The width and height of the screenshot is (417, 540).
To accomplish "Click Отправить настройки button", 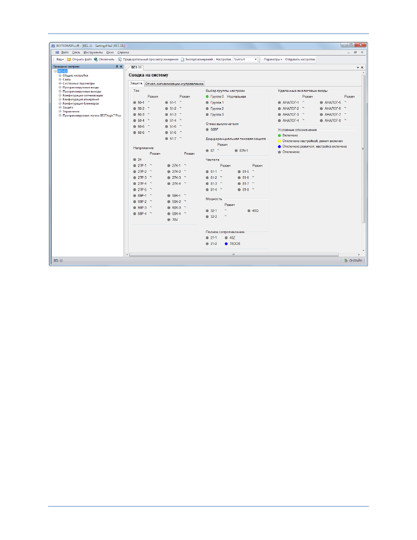I will 300,59.
